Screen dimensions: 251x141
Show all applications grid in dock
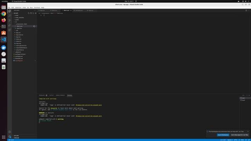coord(4,137)
